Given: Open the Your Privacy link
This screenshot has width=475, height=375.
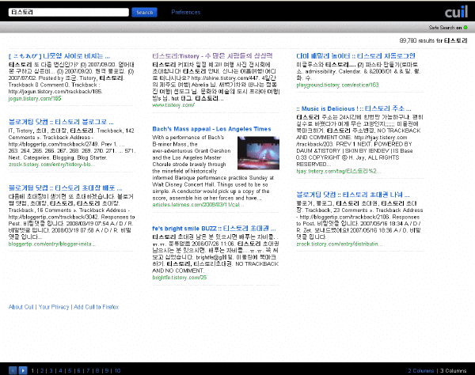Looking at the screenshot, I should click(54, 307).
